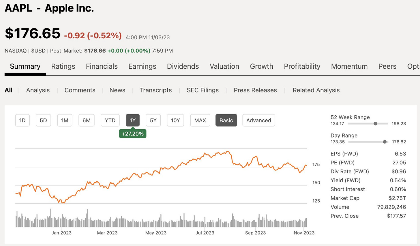420x246 pixels.
Task: Click the Yield (FWD) value 0.54%
Action: (398, 180)
